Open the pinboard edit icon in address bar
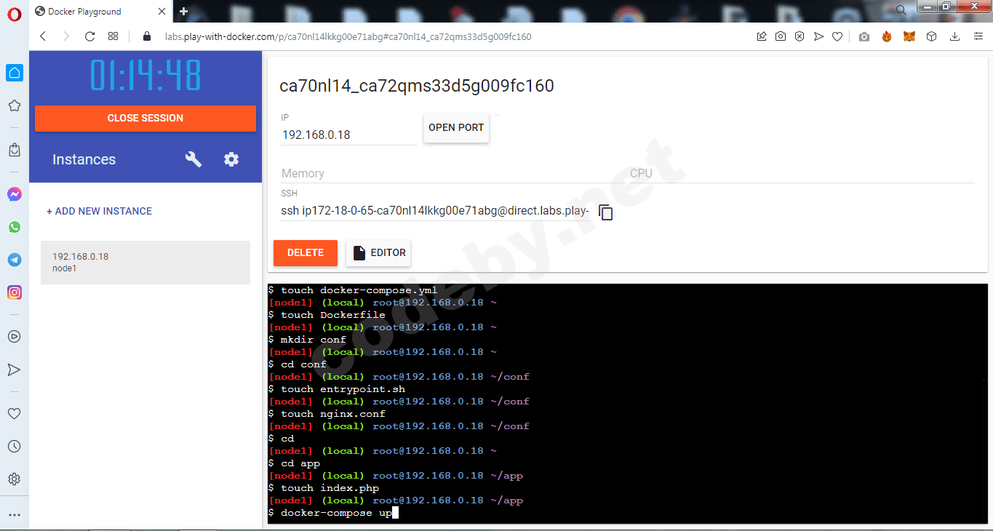 tap(762, 36)
